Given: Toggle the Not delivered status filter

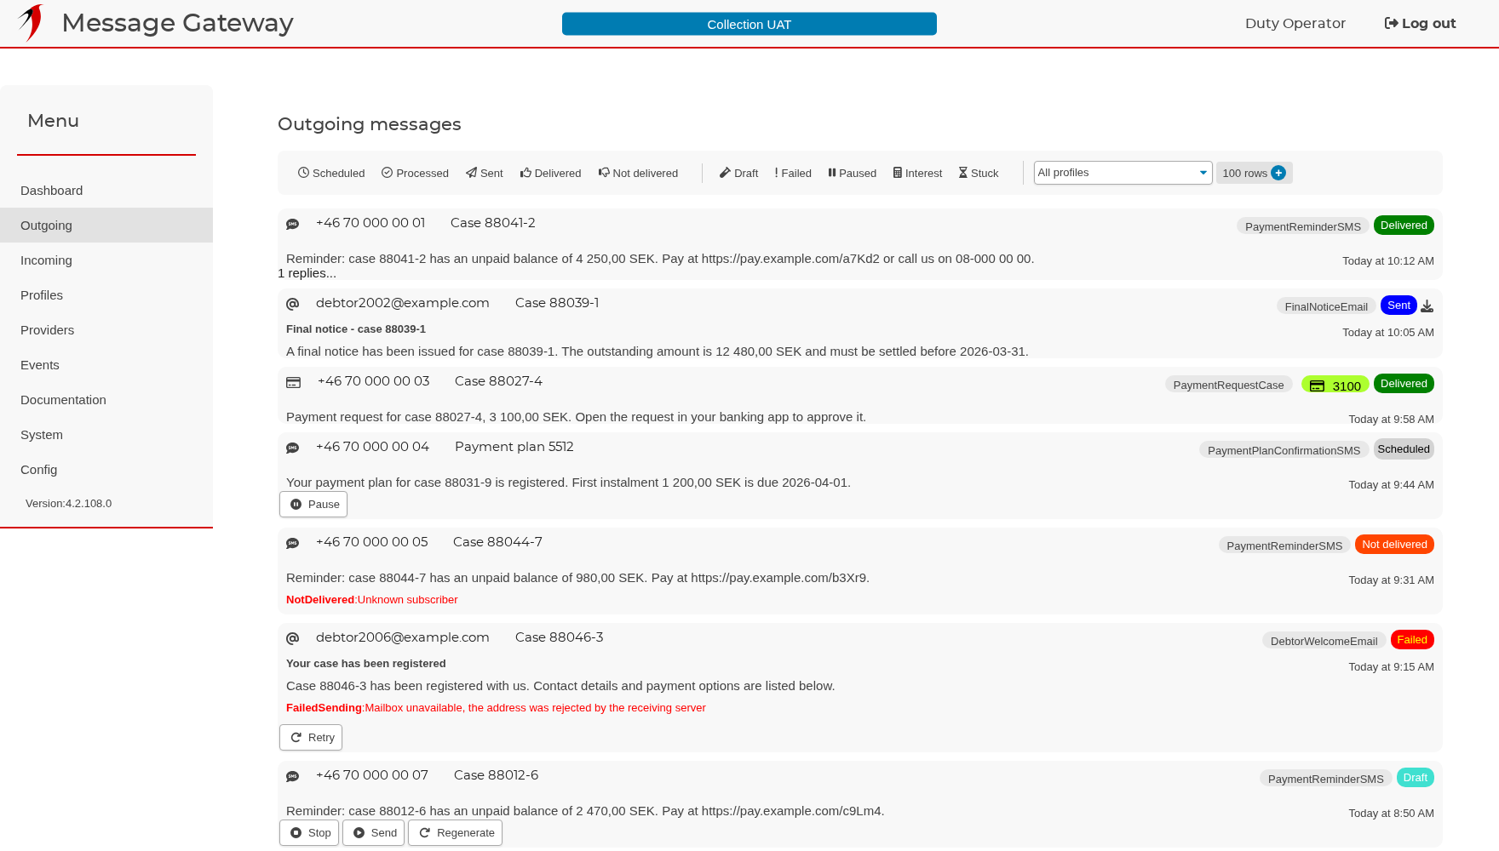Looking at the screenshot, I should coord(638,173).
